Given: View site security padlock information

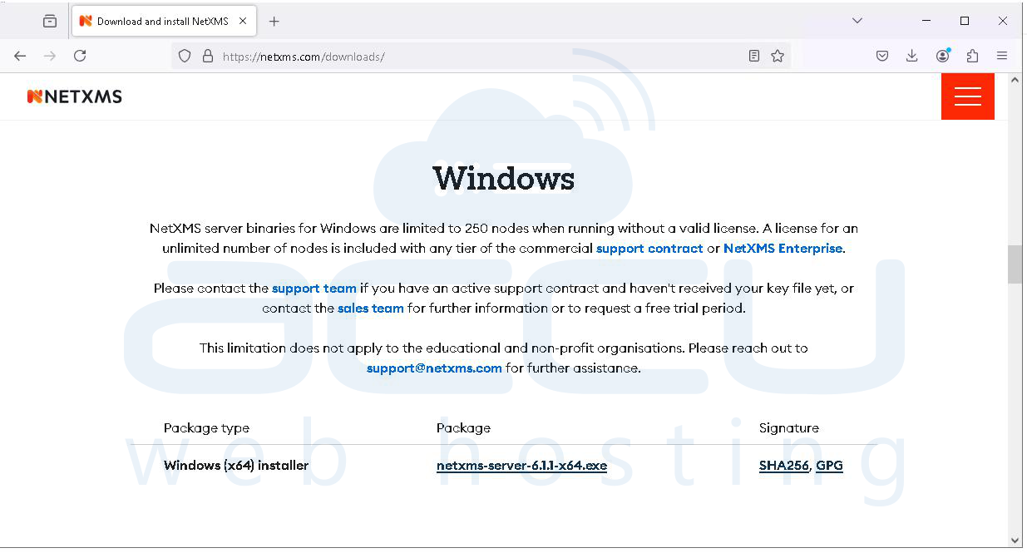Looking at the screenshot, I should point(208,56).
